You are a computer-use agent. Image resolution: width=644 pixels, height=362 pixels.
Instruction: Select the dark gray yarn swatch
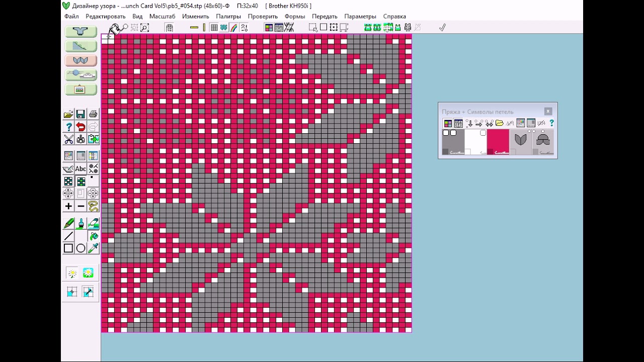453,142
